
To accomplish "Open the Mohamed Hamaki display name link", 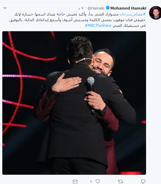I will [128, 8].
